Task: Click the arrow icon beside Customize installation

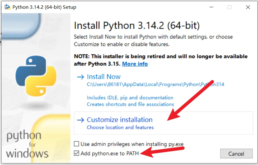Action: tap(80, 120)
